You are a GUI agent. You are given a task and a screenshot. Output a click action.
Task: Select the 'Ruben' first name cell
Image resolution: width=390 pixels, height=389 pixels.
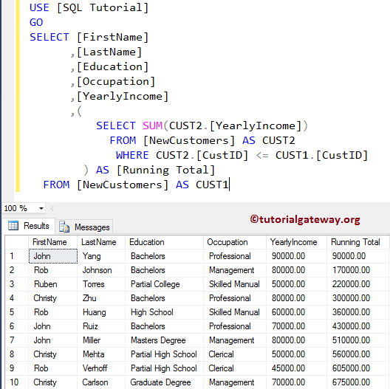52,284
